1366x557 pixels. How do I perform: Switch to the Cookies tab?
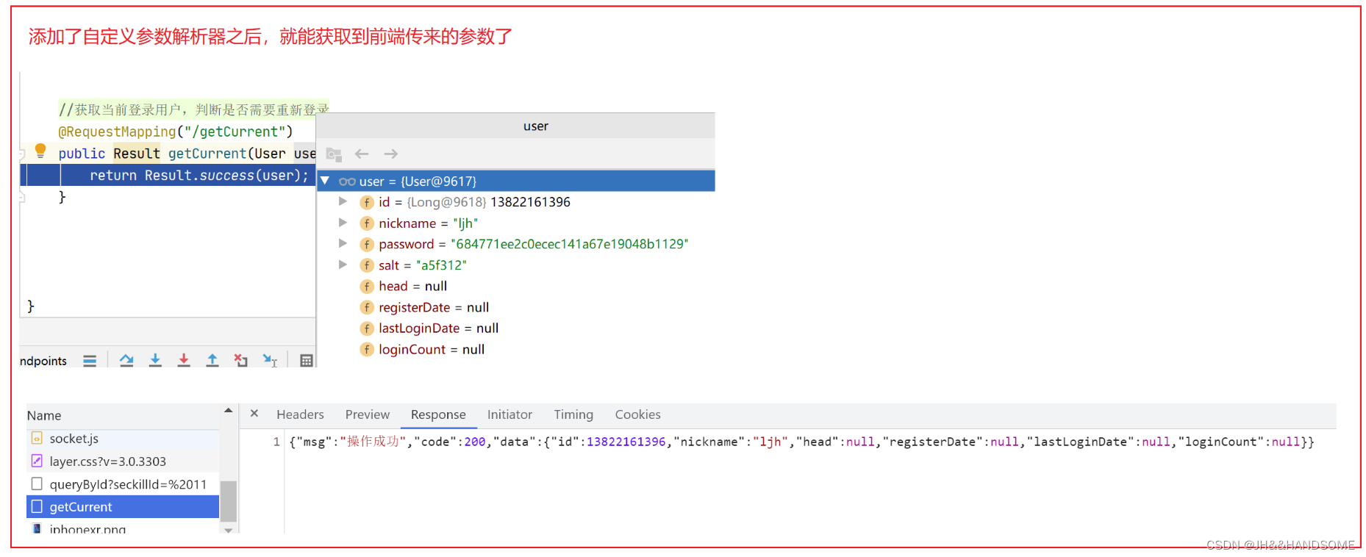click(x=637, y=414)
